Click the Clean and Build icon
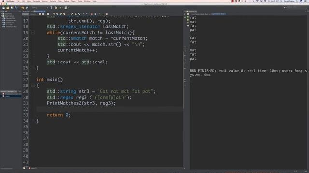Viewport: 309px width, 173px height. (56, 8)
